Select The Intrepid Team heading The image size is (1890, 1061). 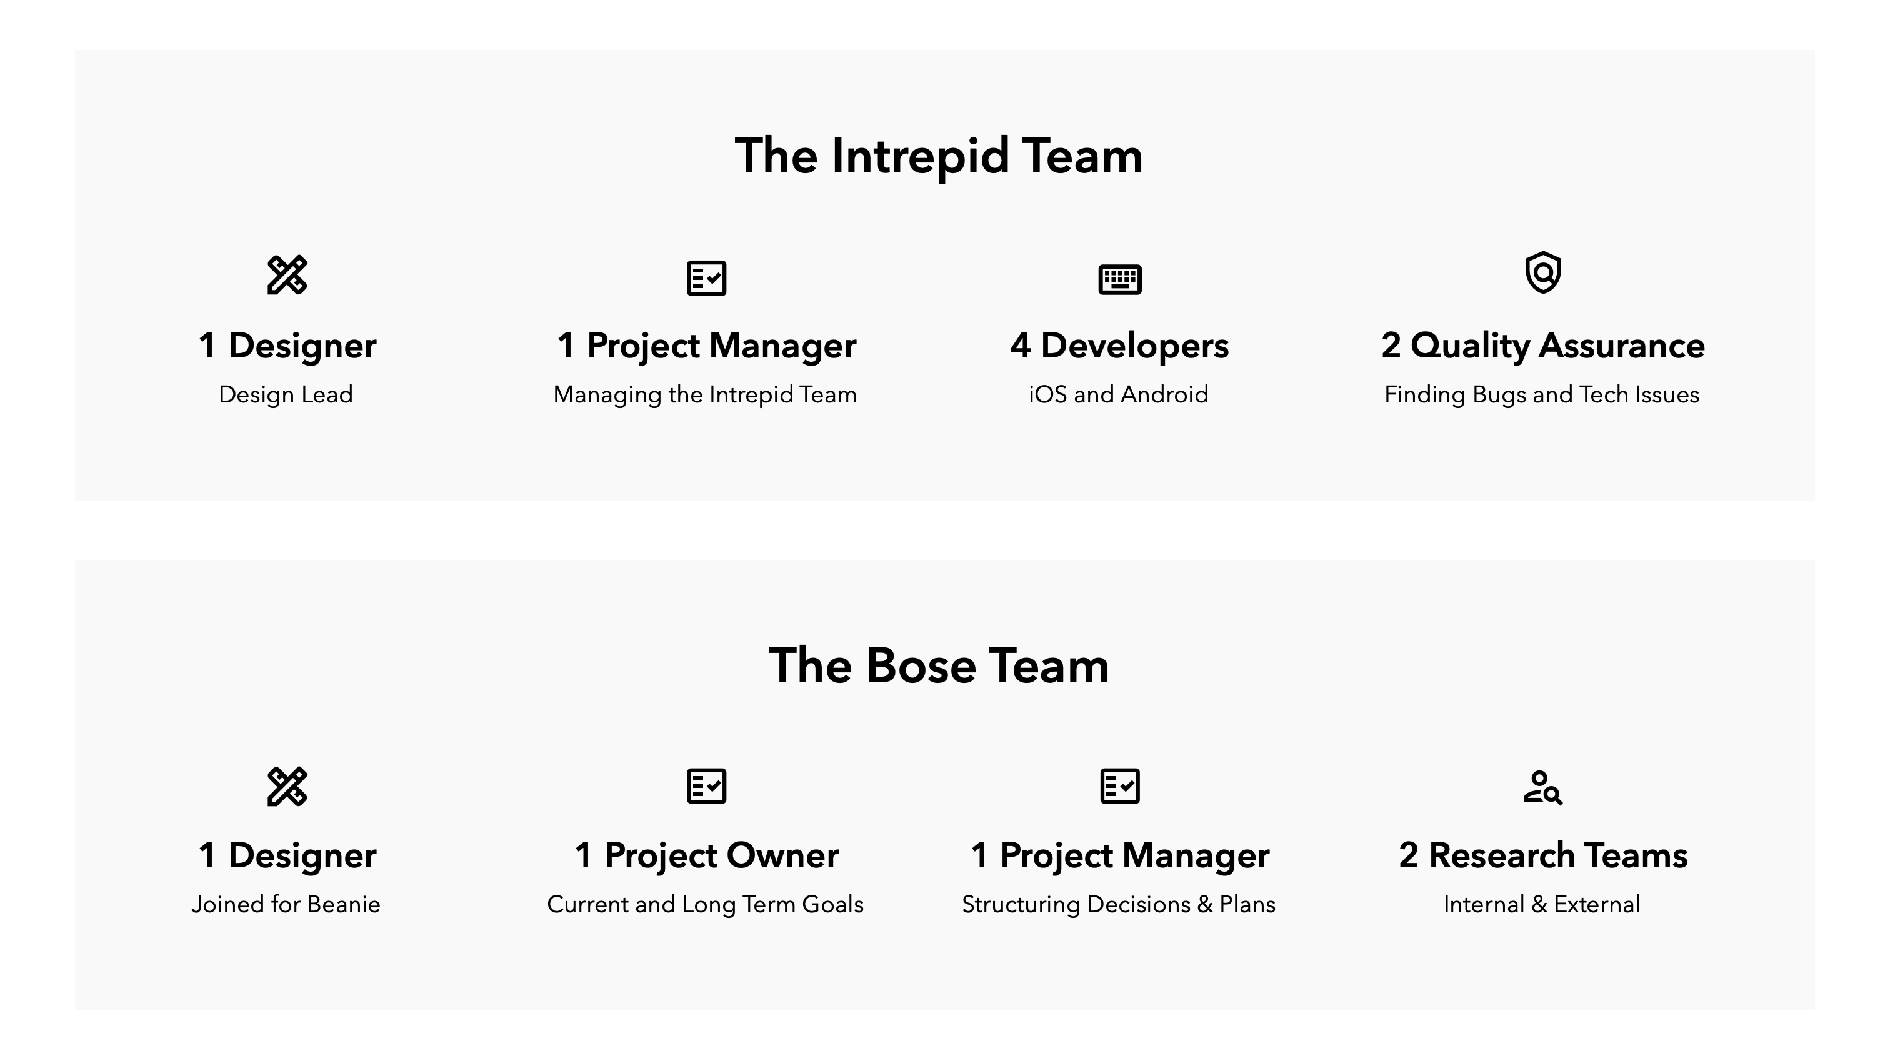click(939, 156)
